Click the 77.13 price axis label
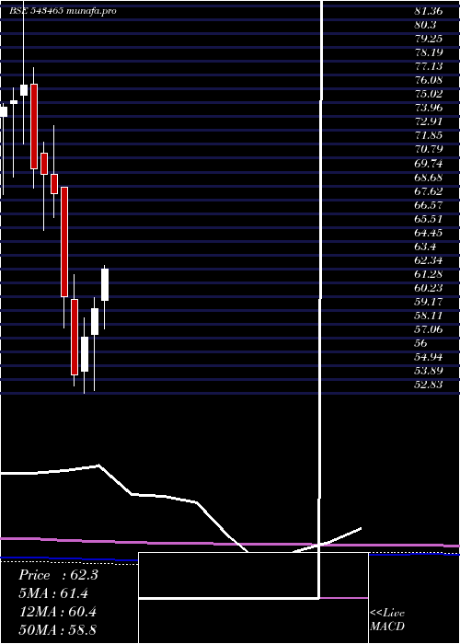 (x=428, y=66)
